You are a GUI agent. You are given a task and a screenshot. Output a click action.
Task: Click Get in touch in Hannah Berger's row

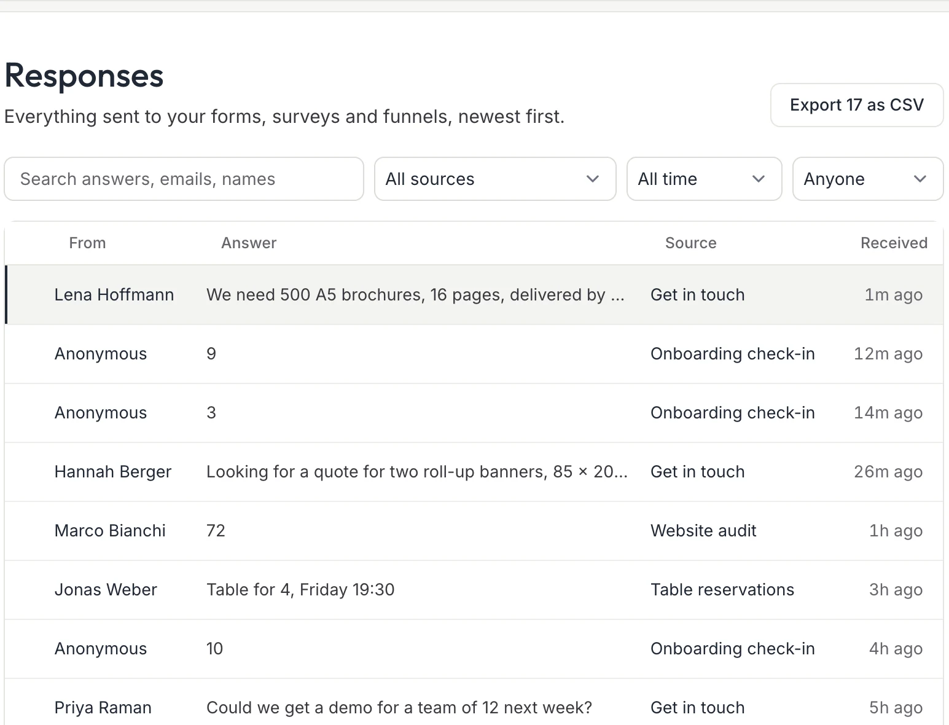(x=698, y=472)
